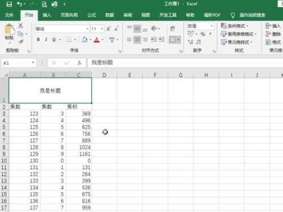Open text orientation tool
The image size is (283, 212).
pyautogui.click(x=154, y=29)
